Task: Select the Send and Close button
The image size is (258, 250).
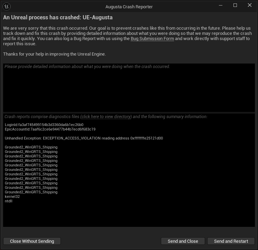Action: [183, 241]
